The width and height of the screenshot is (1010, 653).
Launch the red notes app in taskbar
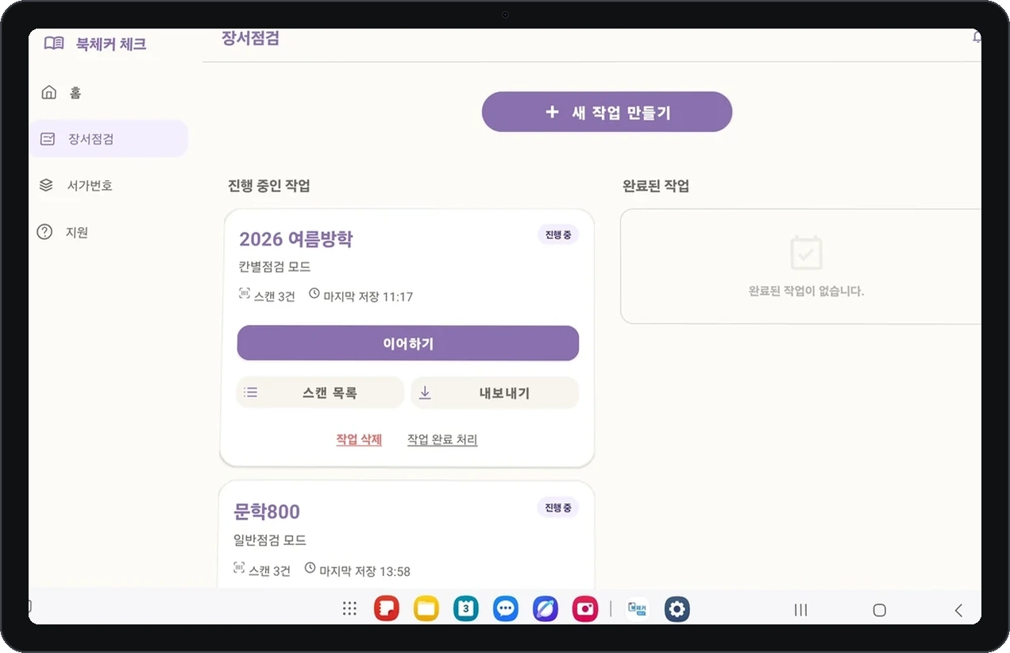387,609
